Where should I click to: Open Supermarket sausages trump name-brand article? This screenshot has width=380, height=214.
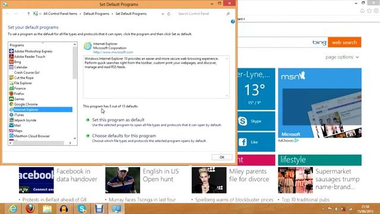tap(337, 179)
